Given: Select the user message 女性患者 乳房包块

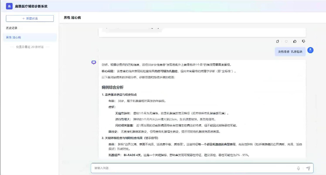Looking at the screenshot, I should point(290,52).
